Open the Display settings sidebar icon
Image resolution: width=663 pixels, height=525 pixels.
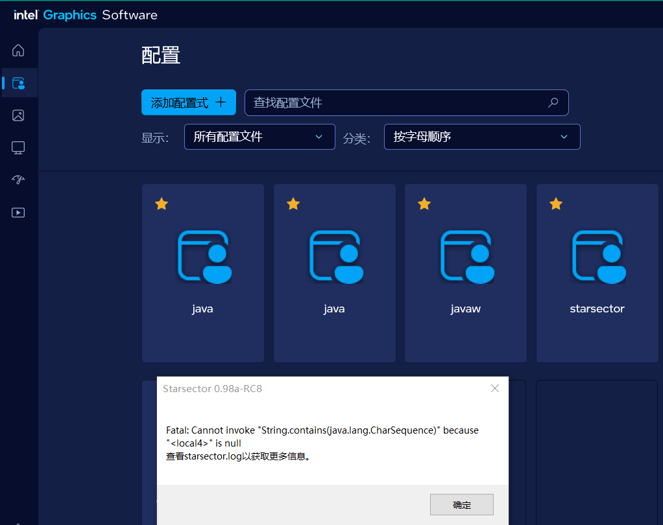[x=18, y=148]
